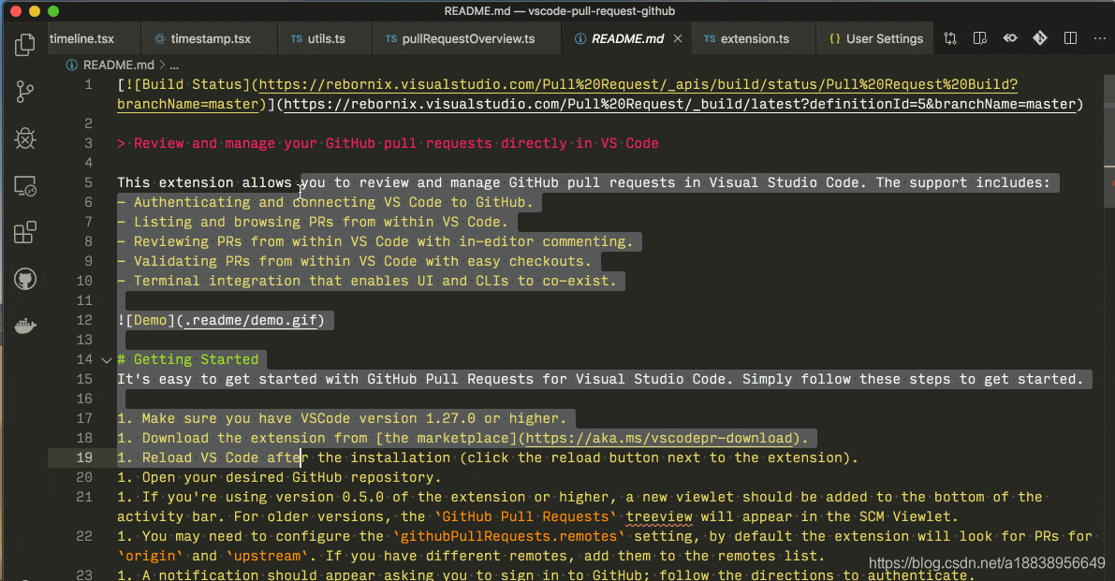1115x581 pixels.
Task: Click line number 3 in gutter
Action: (88, 143)
